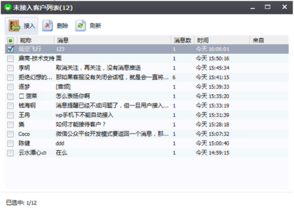Maximize the 未接入客户列表 window
The image size is (294, 220).
pos(268,7)
